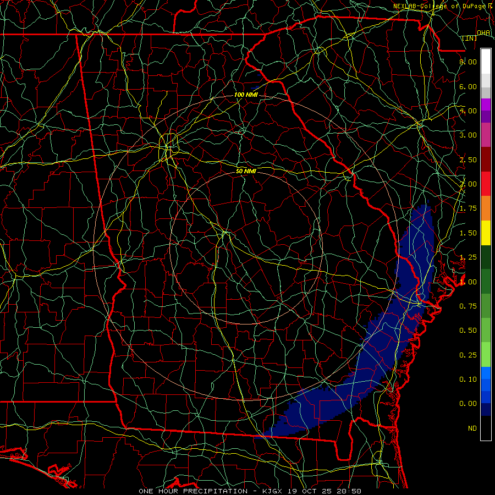Click the ONE HOUR PRECIPITATION KJGX title text
Screen dimensions: 495x495
click(250, 491)
